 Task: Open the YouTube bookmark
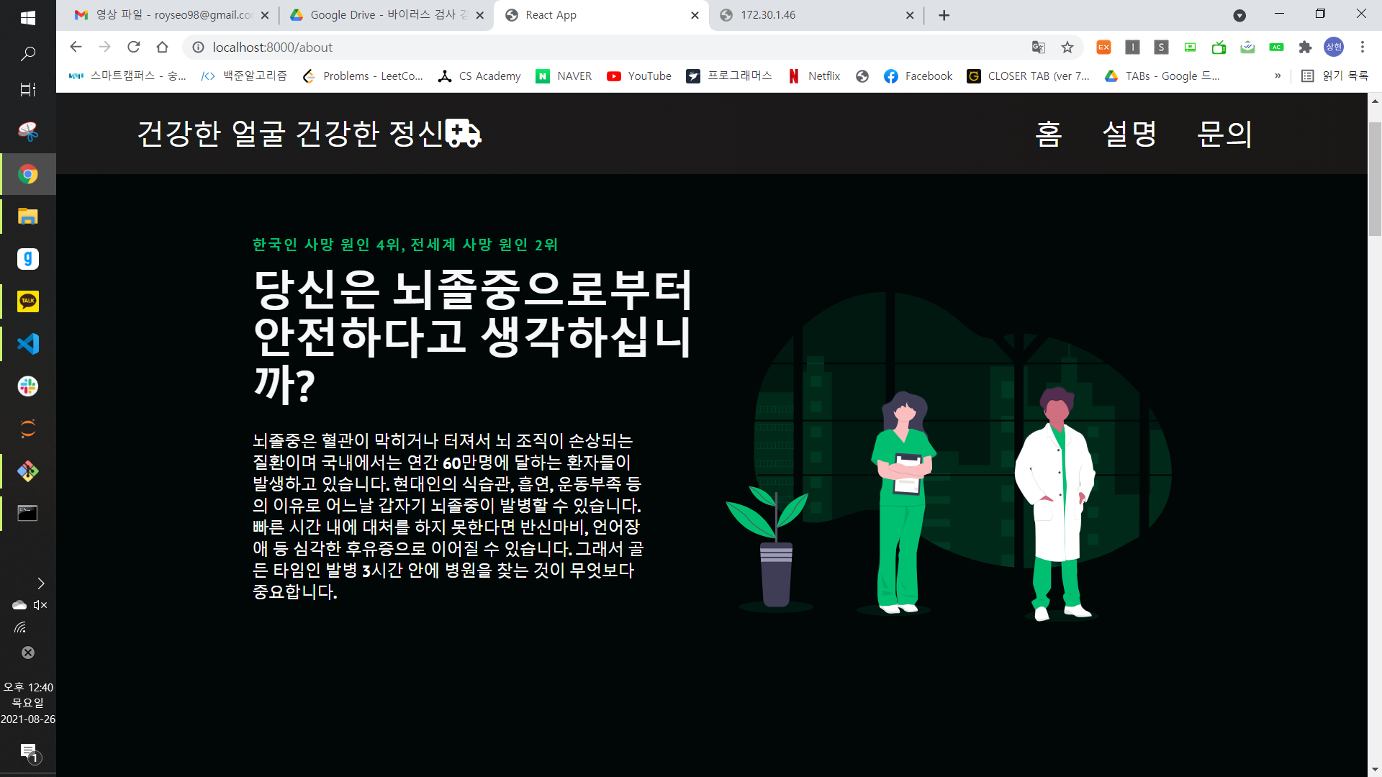[x=639, y=76]
